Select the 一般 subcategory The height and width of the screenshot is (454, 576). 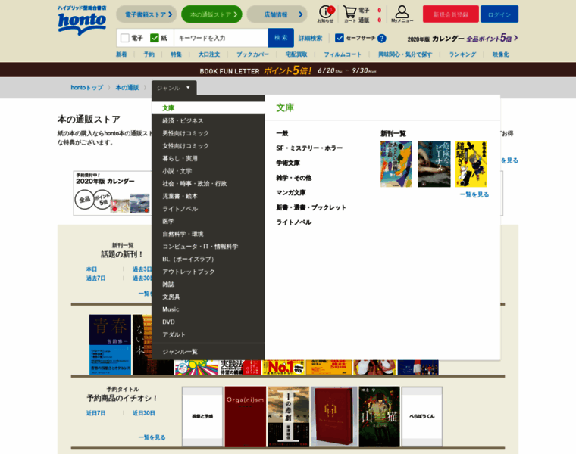click(x=282, y=133)
